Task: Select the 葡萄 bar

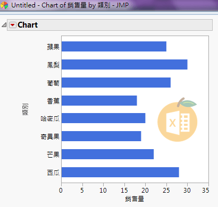Action: click(x=116, y=82)
